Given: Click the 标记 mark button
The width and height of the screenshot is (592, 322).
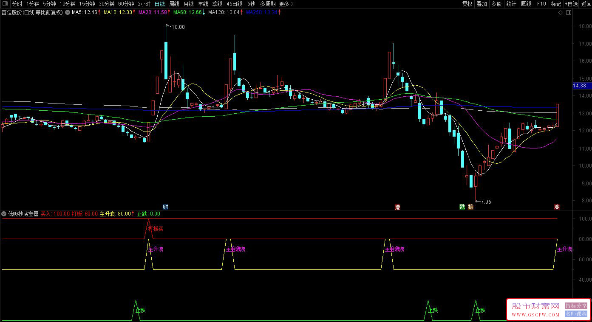Looking at the screenshot, I should pyautogui.click(x=556, y=4).
